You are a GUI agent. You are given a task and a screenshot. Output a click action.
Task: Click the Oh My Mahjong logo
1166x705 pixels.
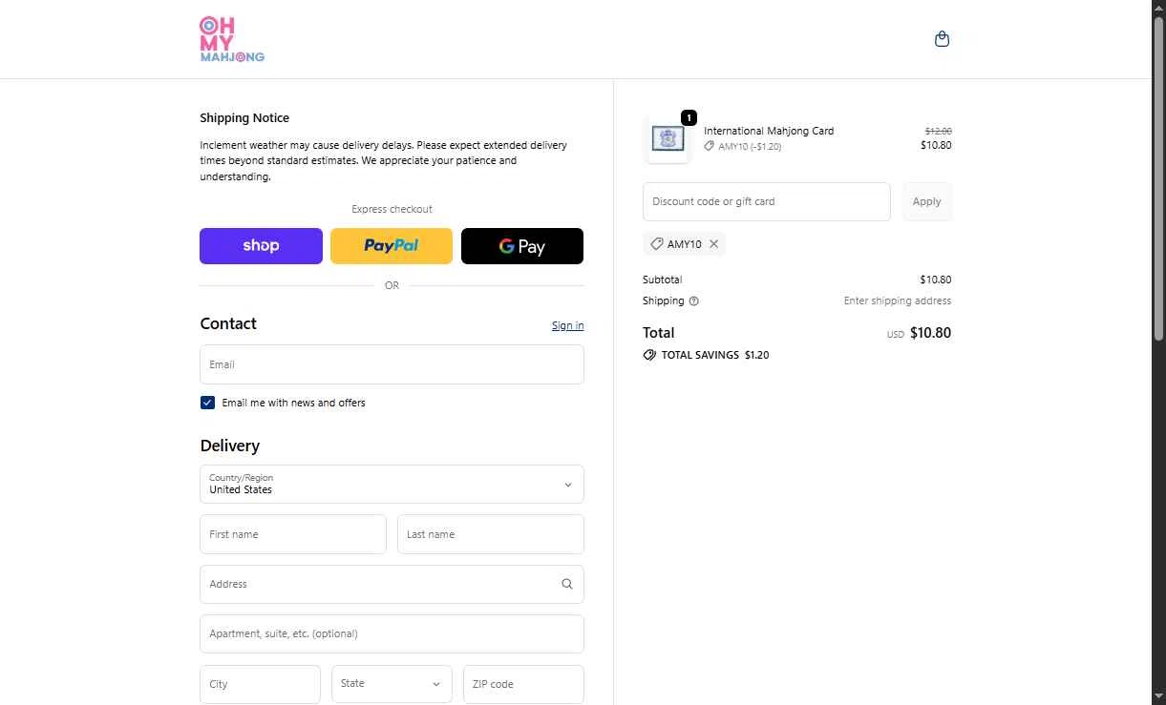(x=232, y=39)
